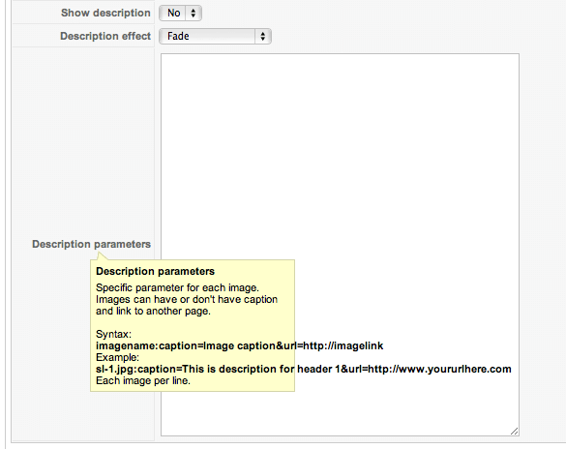Click the 'No' value in Show description
Screen dimensions: 566x449
[173, 13]
